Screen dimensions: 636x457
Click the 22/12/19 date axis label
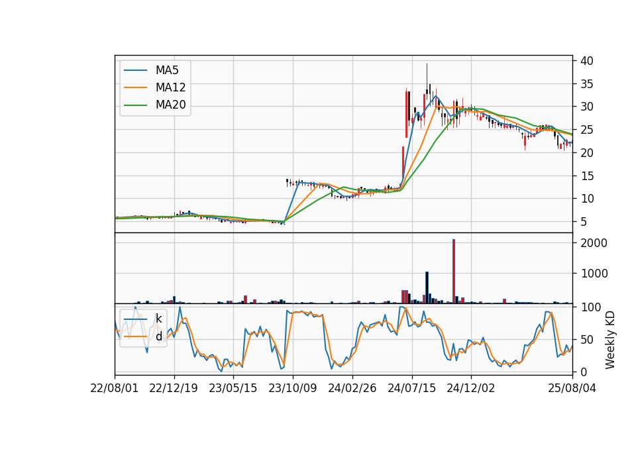tap(174, 388)
